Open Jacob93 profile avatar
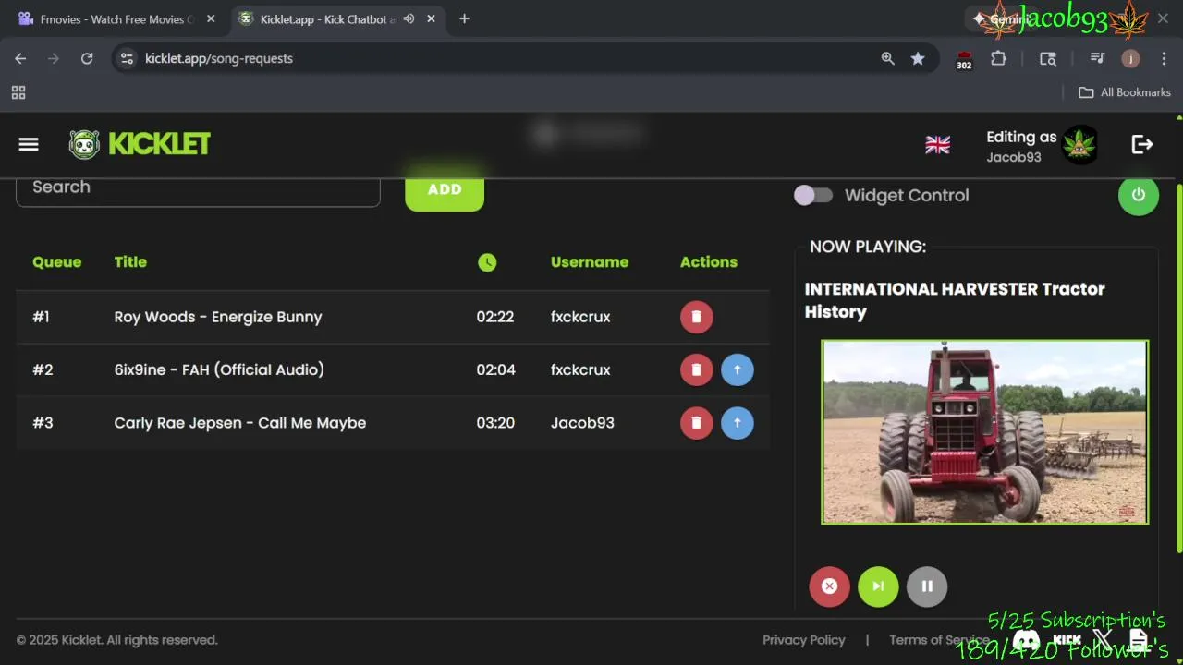Screen dimensions: 1183x665 [x=1079, y=145]
